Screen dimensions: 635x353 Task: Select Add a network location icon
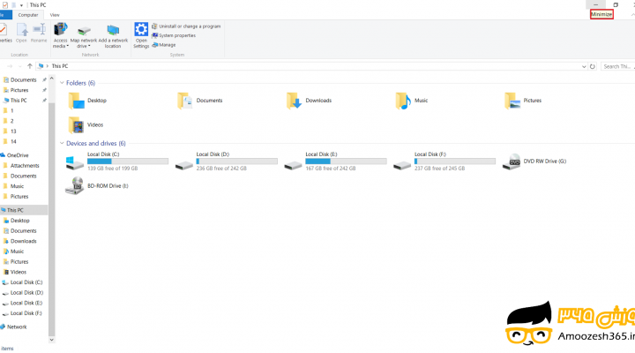(113, 30)
